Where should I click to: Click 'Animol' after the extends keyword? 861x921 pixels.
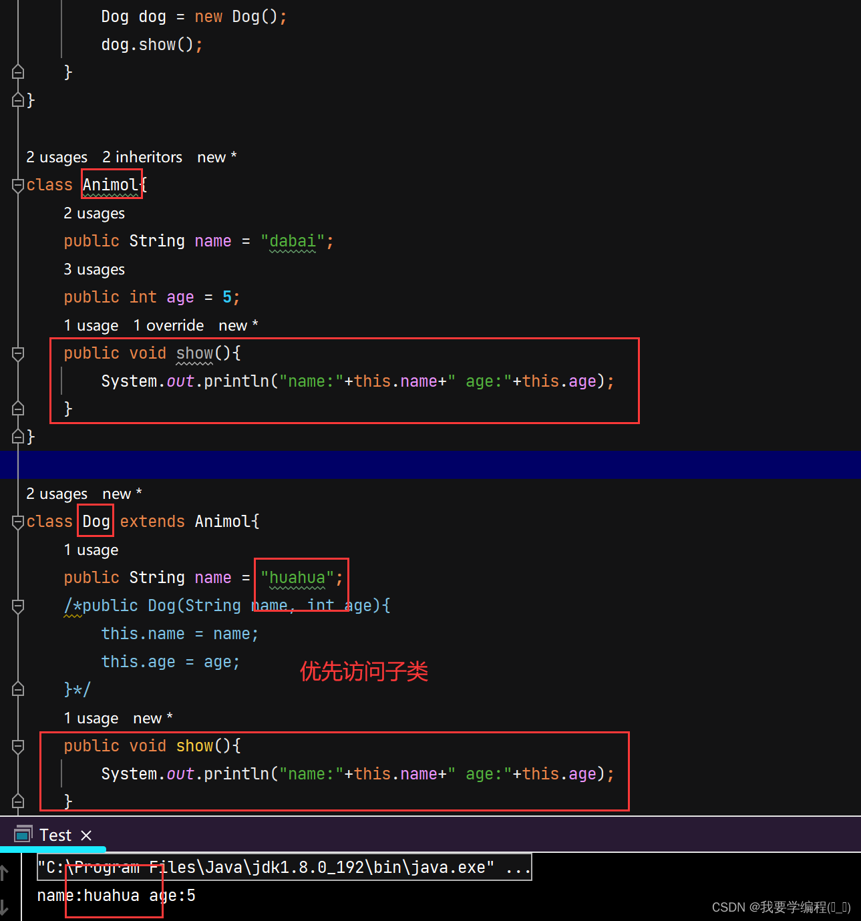click(223, 522)
